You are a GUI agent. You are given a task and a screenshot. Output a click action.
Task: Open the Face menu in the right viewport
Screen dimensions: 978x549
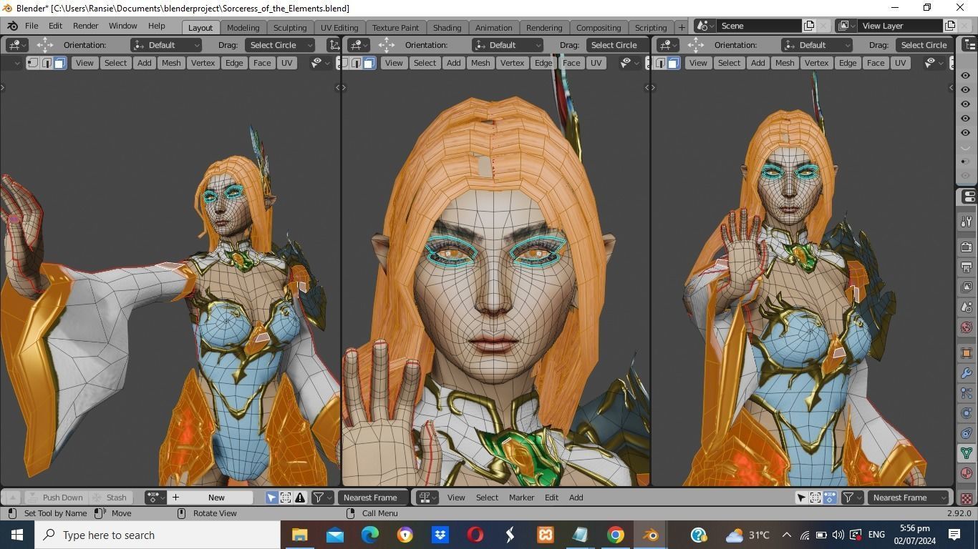pos(876,63)
